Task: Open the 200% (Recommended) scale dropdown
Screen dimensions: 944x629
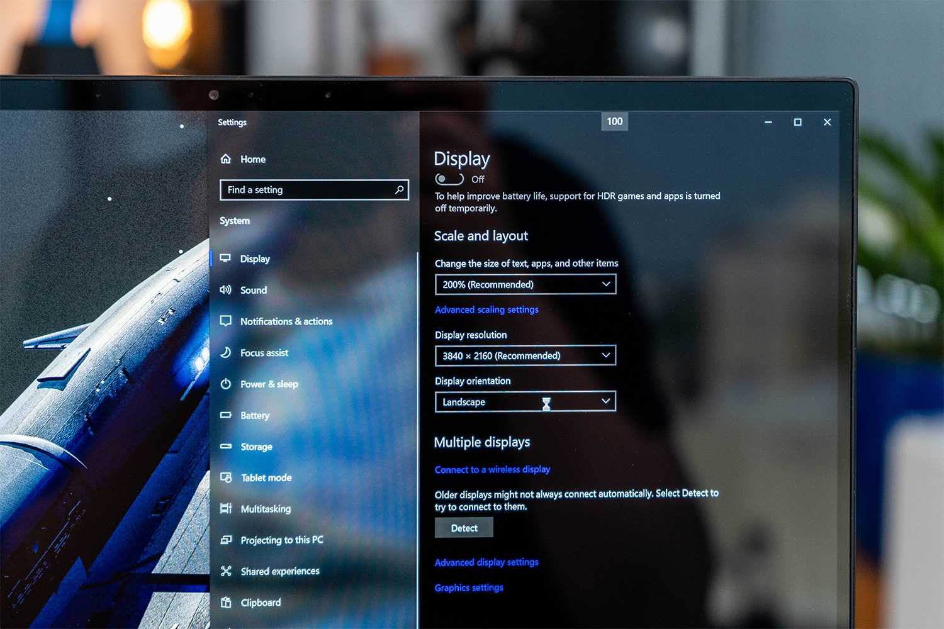Action: click(x=525, y=284)
